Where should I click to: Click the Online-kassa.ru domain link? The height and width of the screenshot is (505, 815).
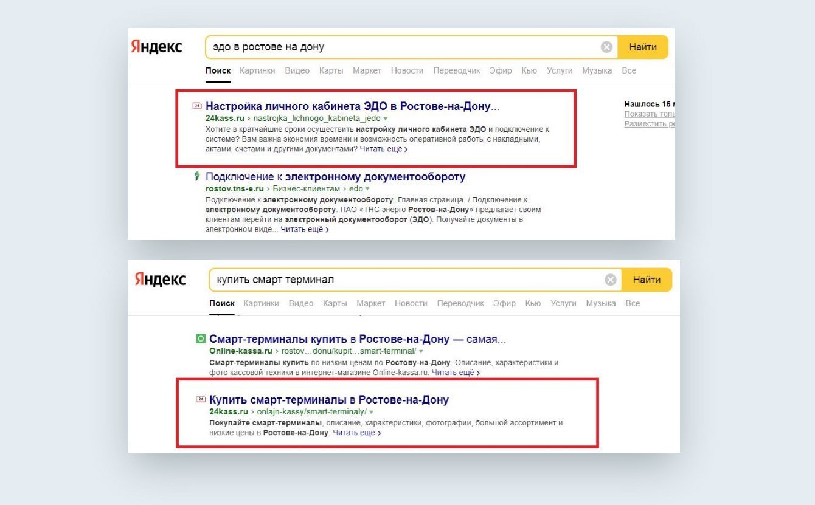click(241, 351)
